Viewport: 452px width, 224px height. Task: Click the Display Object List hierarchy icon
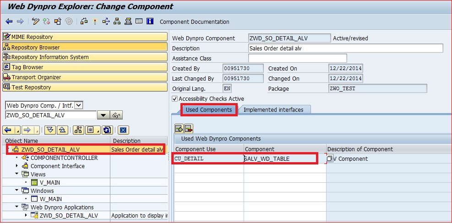117,22
